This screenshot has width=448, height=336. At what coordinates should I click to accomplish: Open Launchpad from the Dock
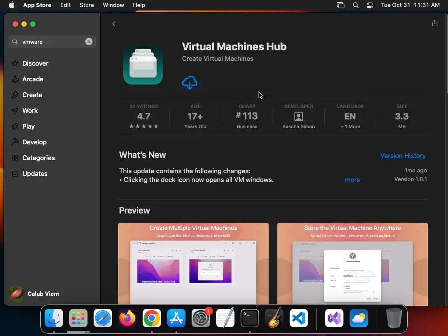(78, 318)
